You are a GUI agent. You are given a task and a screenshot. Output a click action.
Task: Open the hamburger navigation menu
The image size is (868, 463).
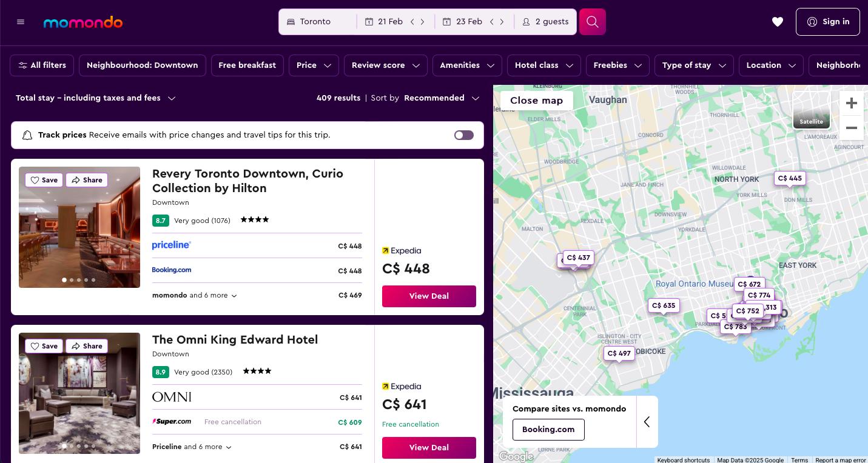coord(21,22)
